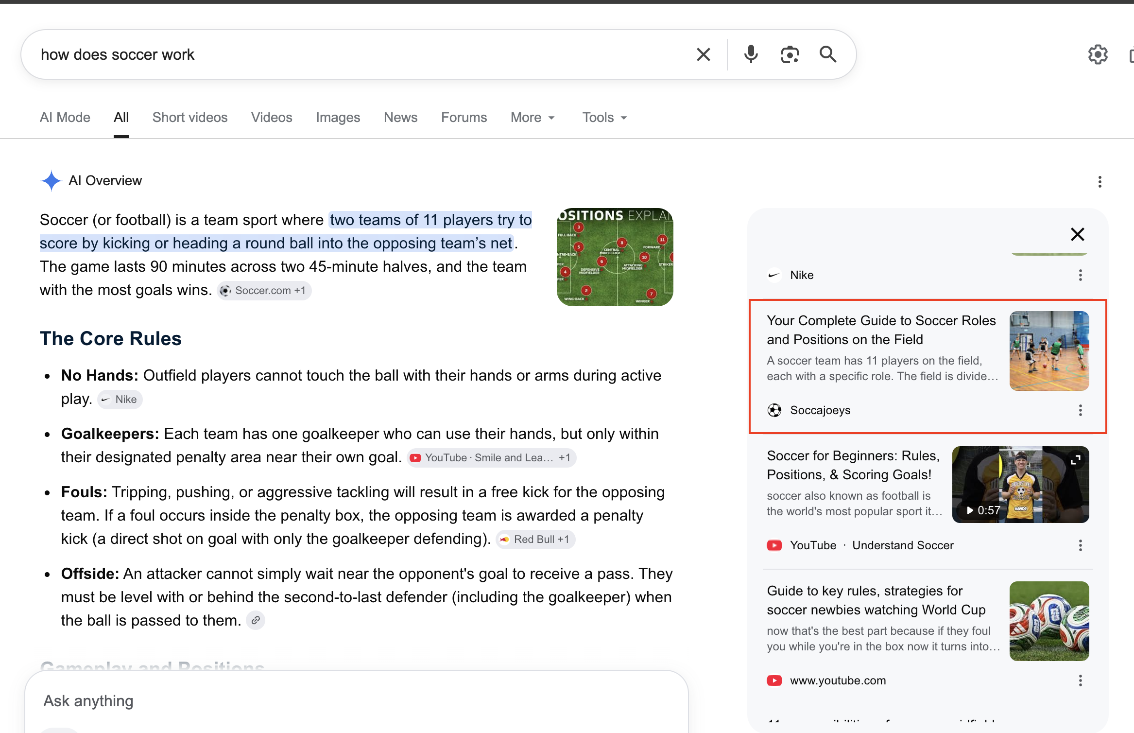Click The Core Rules heading
The height and width of the screenshot is (733, 1134).
(111, 338)
